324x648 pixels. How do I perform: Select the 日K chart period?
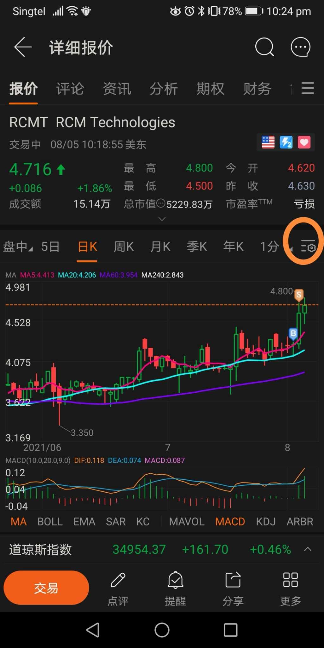[87, 246]
